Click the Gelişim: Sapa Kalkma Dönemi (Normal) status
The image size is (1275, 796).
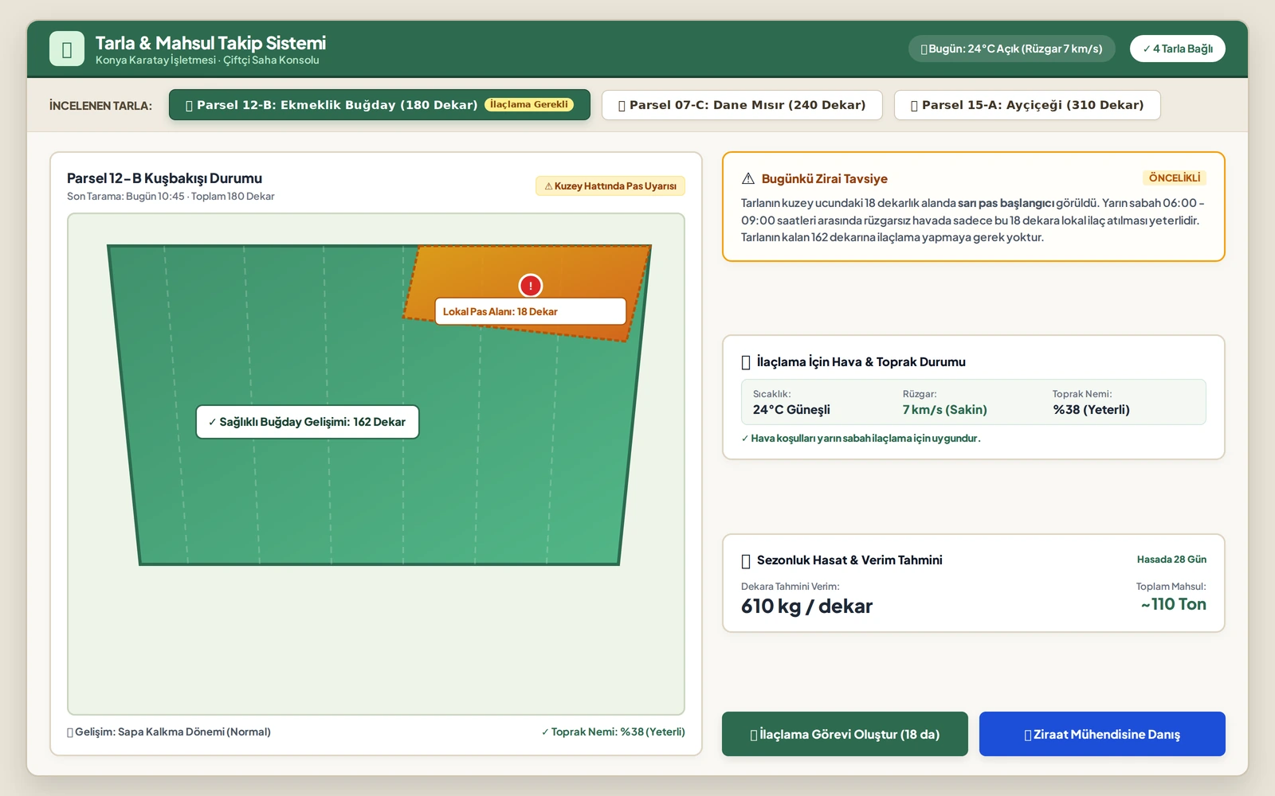(x=169, y=732)
